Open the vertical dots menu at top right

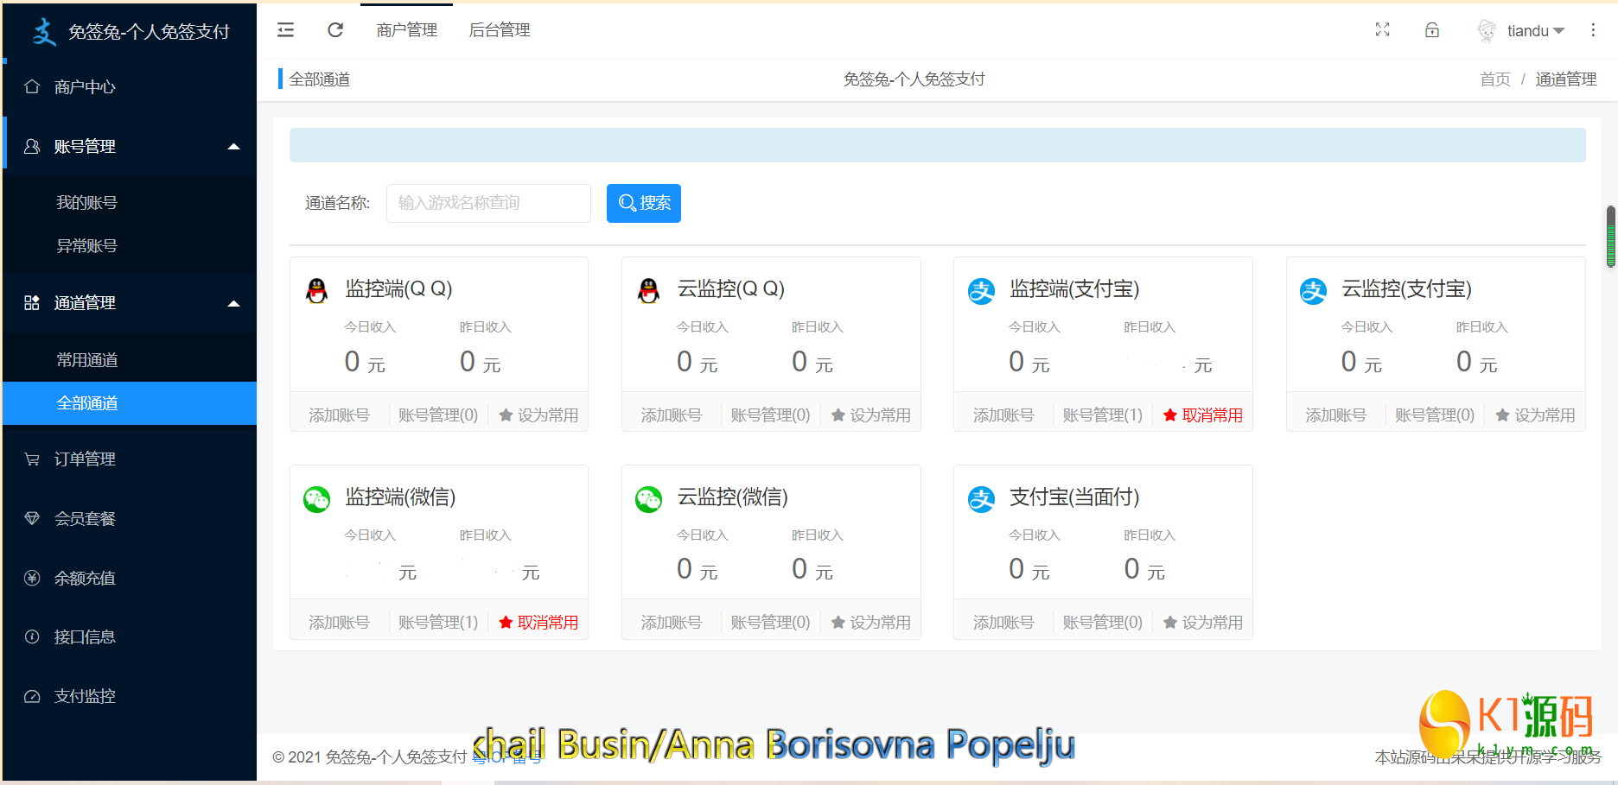pos(1594,29)
